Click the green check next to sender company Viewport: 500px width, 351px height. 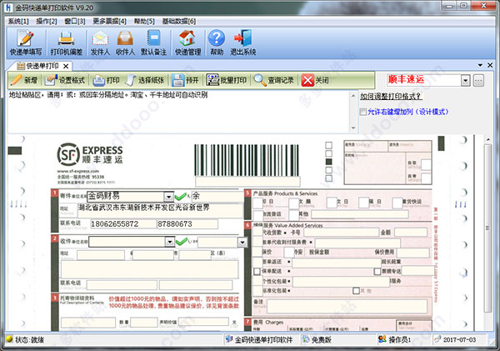coord(181,196)
